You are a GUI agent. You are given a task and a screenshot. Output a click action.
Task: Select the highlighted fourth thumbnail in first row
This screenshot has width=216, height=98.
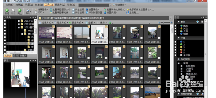(100, 34)
